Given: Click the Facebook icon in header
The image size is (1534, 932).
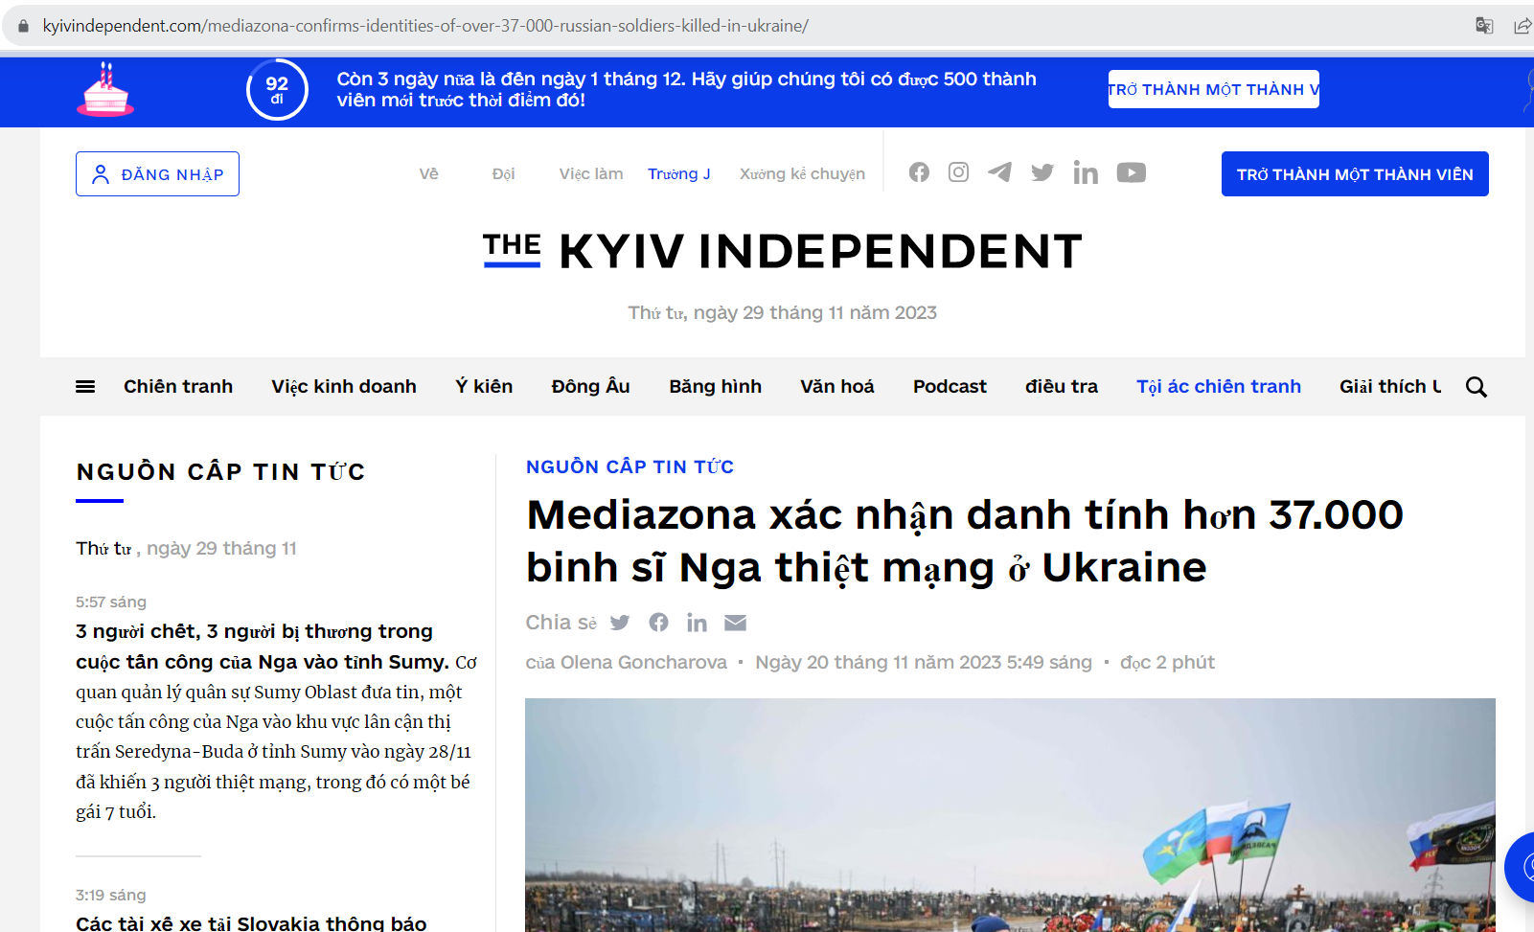Looking at the screenshot, I should (x=919, y=172).
